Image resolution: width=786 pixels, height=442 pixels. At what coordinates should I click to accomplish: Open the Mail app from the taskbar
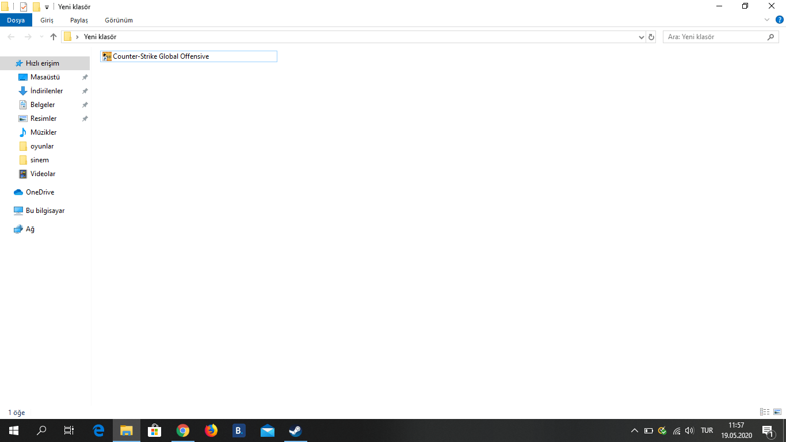pyautogui.click(x=268, y=430)
